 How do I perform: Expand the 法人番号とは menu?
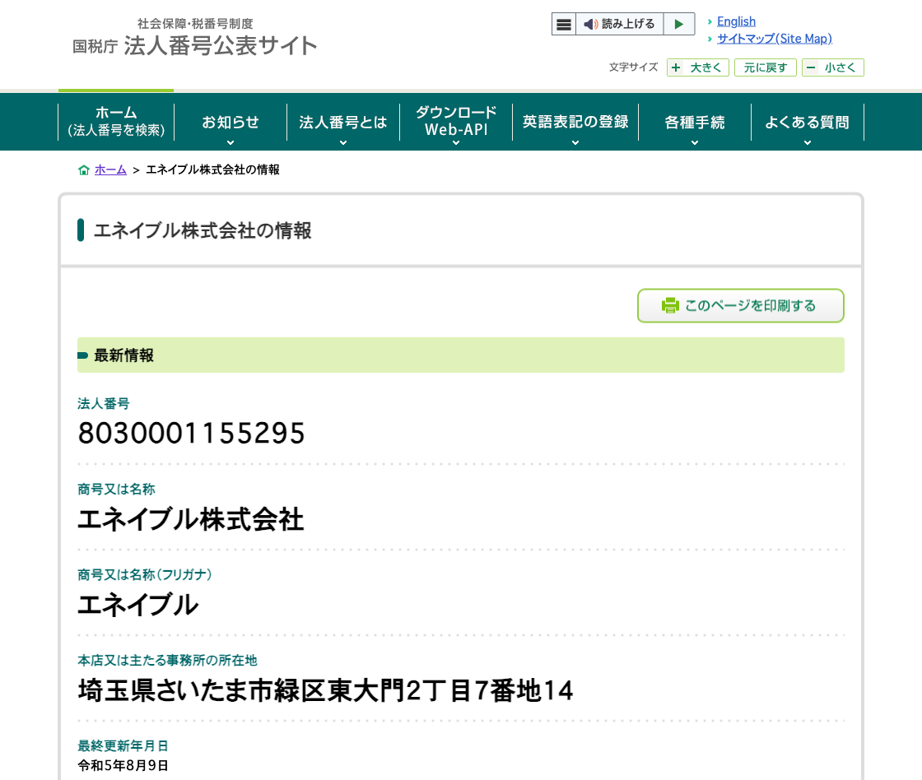point(342,123)
